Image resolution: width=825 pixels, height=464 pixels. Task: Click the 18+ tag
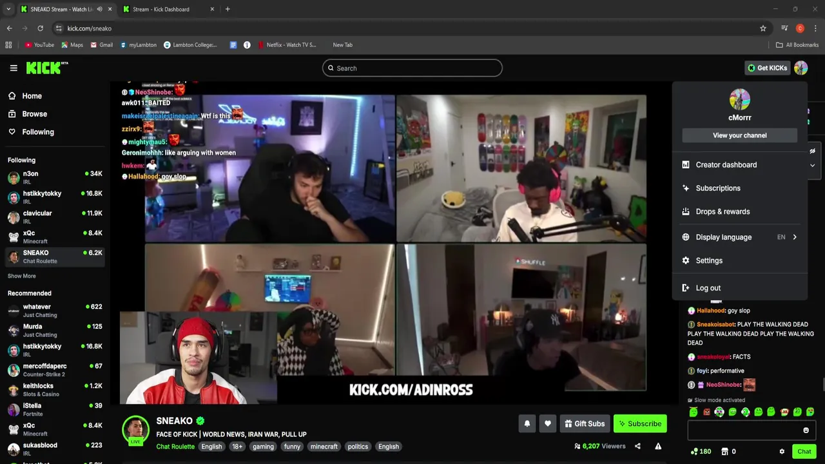click(x=237, y=447)
